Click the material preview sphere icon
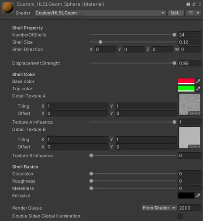The image size is (203, 221). point(8,7)
